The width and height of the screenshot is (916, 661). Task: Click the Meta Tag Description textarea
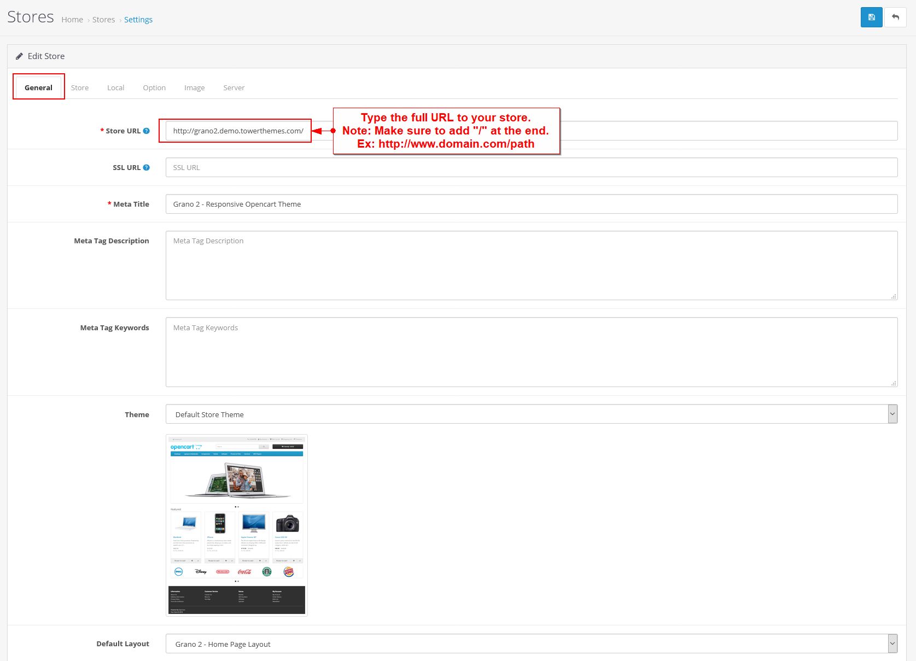(532, 265)
